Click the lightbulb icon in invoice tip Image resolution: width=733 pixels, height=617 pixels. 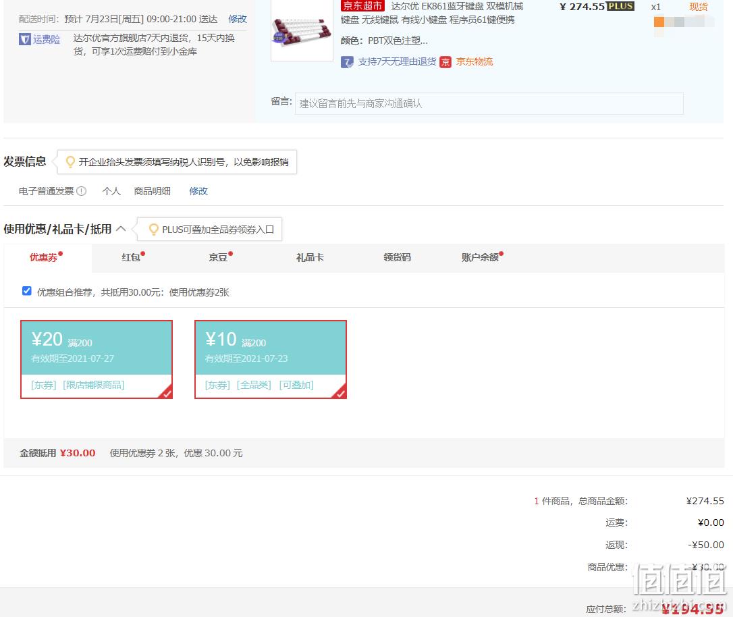pyautogui.click(x=70, y=162)
